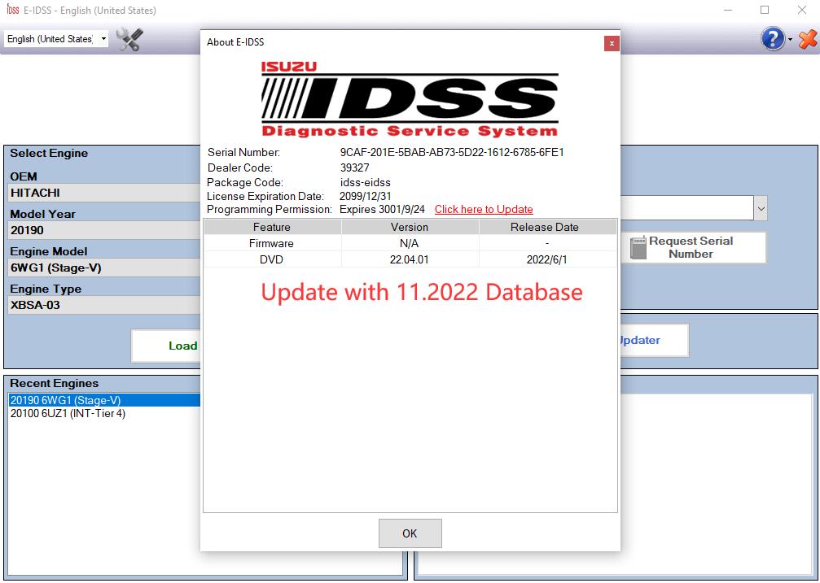Follow the 'Click here to Update' link
Image resolution: width=820 pixels, height=583 pixels.
tap(484, 210)
